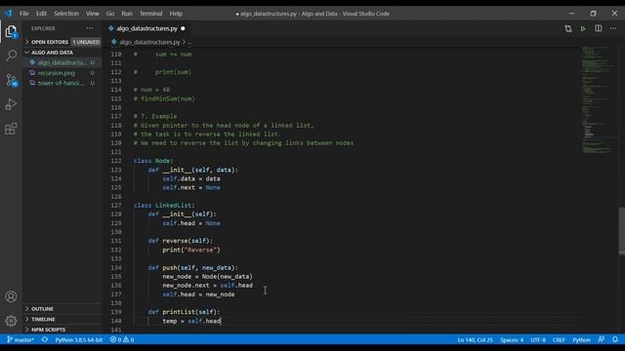Click on 'def printList(self):' line

[x=184, y=312]
